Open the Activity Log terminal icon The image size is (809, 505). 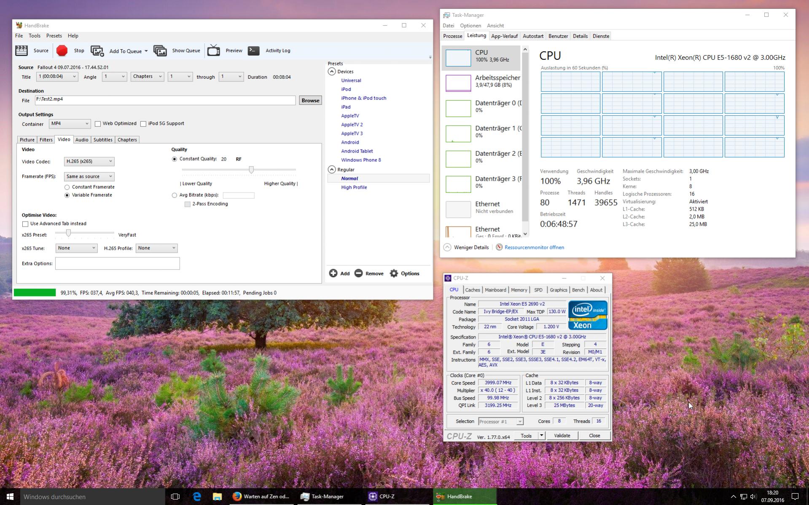(253, 51)
